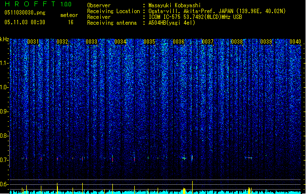306x194 pixels.
Task: Click the 0036 time marker
Action: tap(179, 42)
